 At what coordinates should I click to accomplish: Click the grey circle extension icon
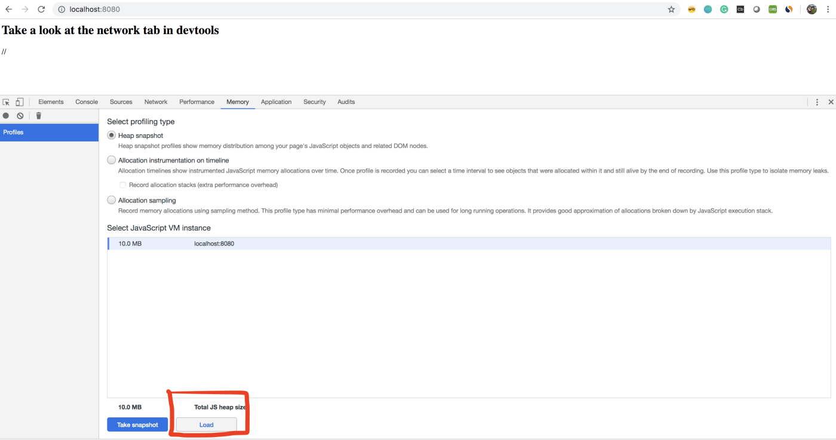coord(756,10)
